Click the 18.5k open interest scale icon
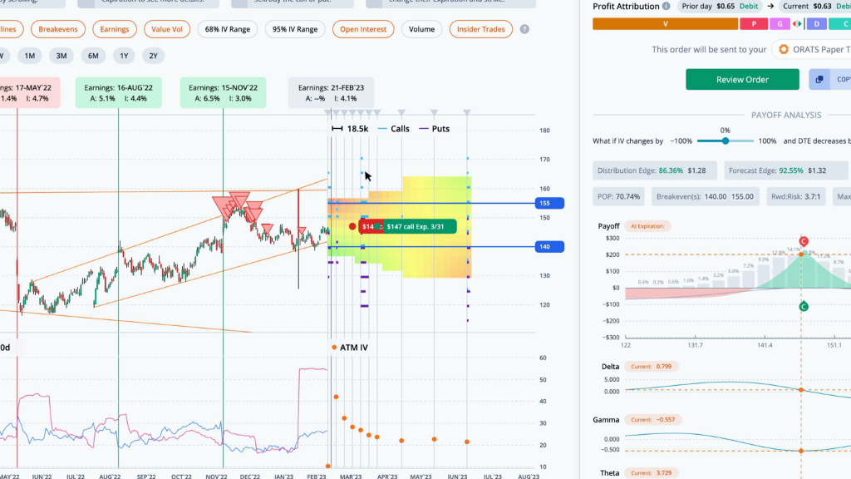Screen dimensions: 851x479 (x=337, y=129)
